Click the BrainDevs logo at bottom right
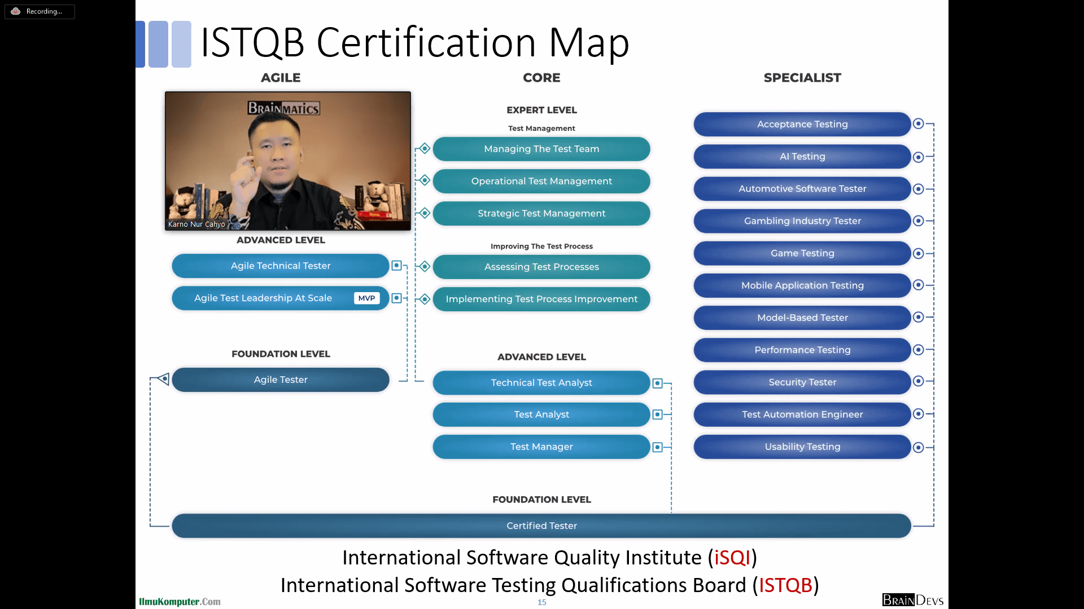 point(912,600)
